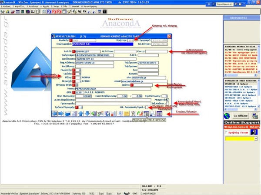This screenshot has height=195, width=261.
Task: Click the networked computers icon beside Go OffLine
Action: click(x=255, y=116)
